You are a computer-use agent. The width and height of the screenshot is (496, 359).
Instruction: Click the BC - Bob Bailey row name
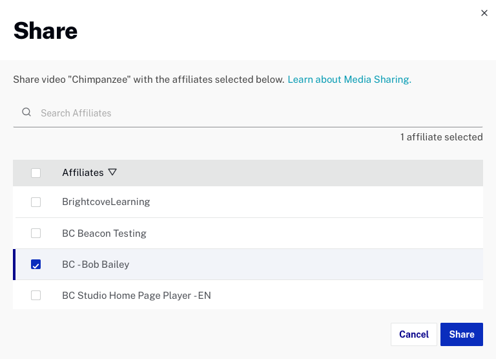pos(96,265)
